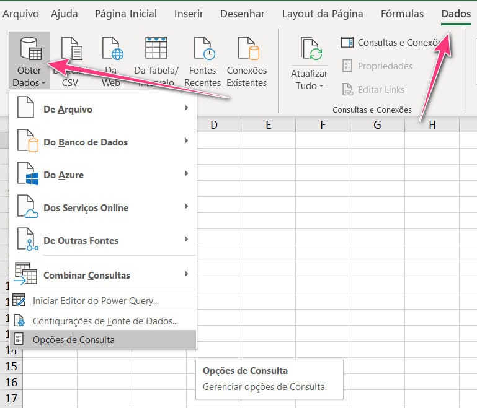Select column G header

pos(378,125)
